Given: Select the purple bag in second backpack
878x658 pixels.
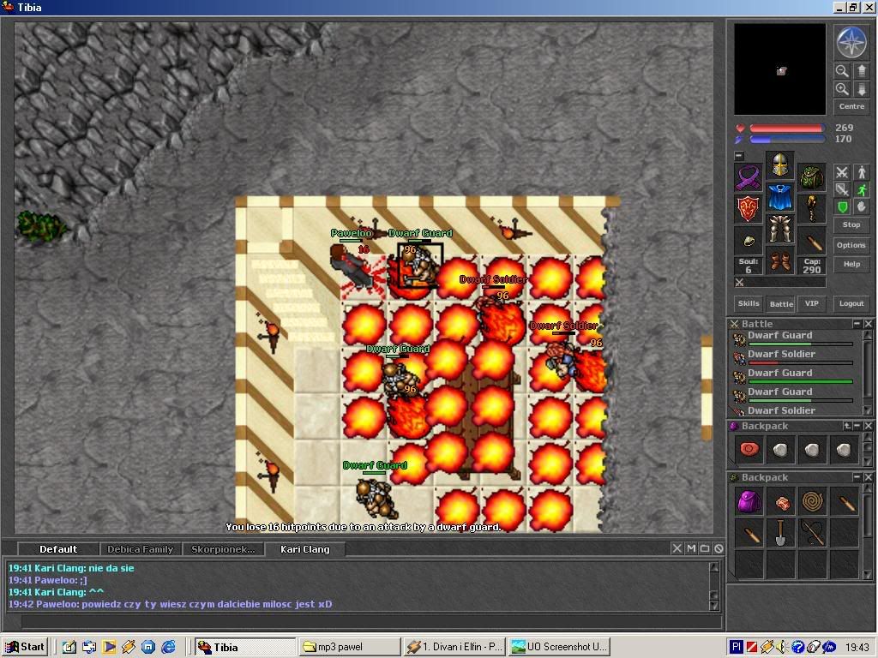Looking at the screenshot, I should pyautogui.click(x=749, y=501).
